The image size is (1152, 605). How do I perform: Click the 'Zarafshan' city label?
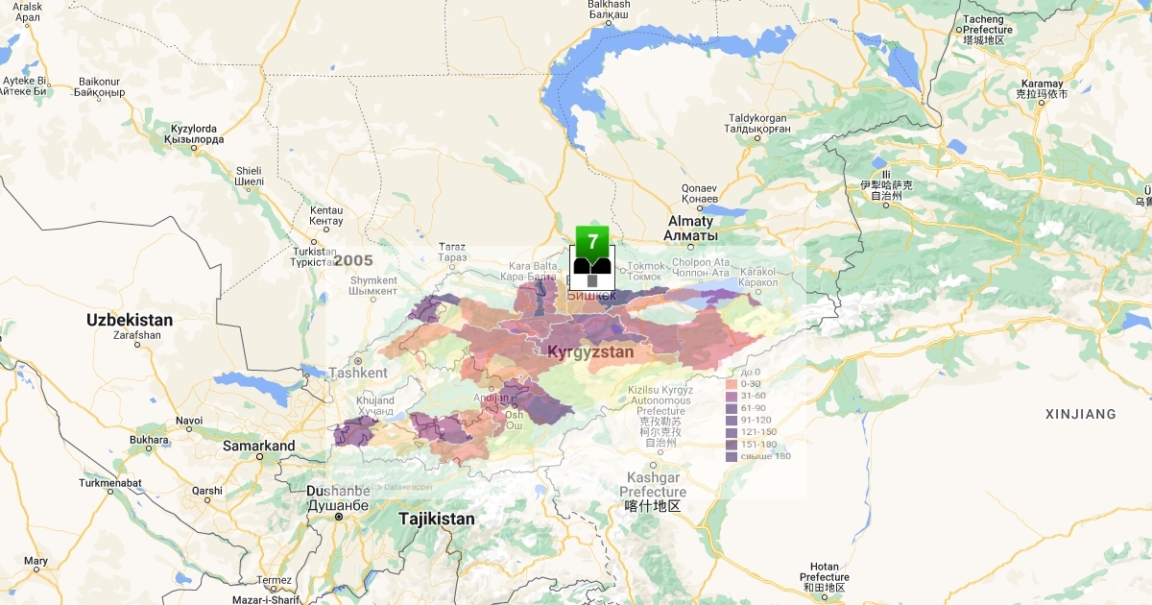tap(136, 336)
